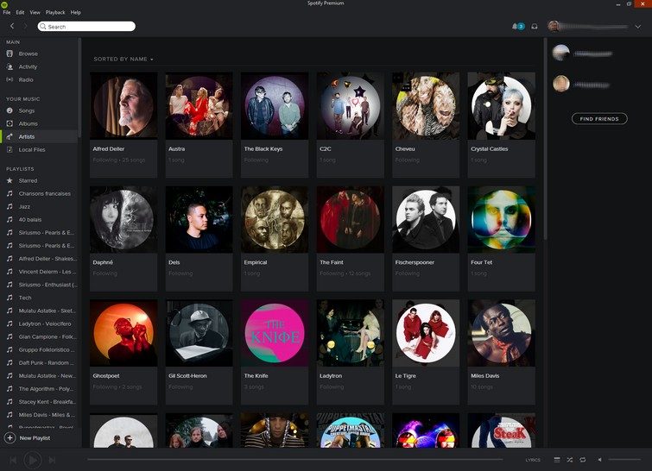652x471 pixels.
Task: Open the Activity icon in sidebar
Action: coord(9,66)
